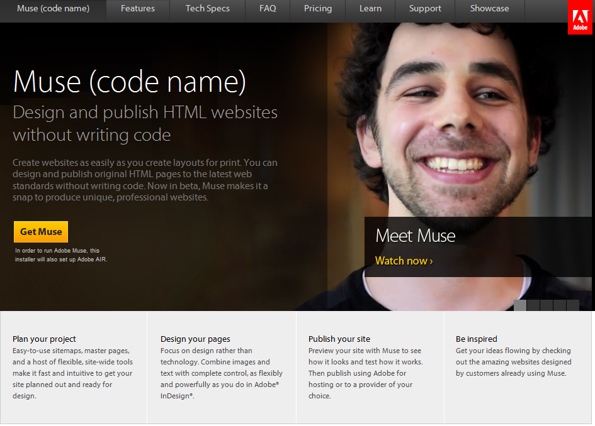The height and width of the screenshot is (426, 595).
Task: Open the Pricing navigation tab
Action: pyautogui.click(x=317, y=8)
